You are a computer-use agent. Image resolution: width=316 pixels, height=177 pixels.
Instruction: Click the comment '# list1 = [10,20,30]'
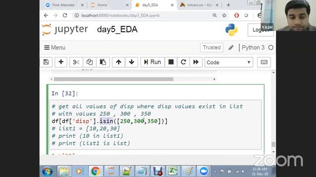[85, 128]
